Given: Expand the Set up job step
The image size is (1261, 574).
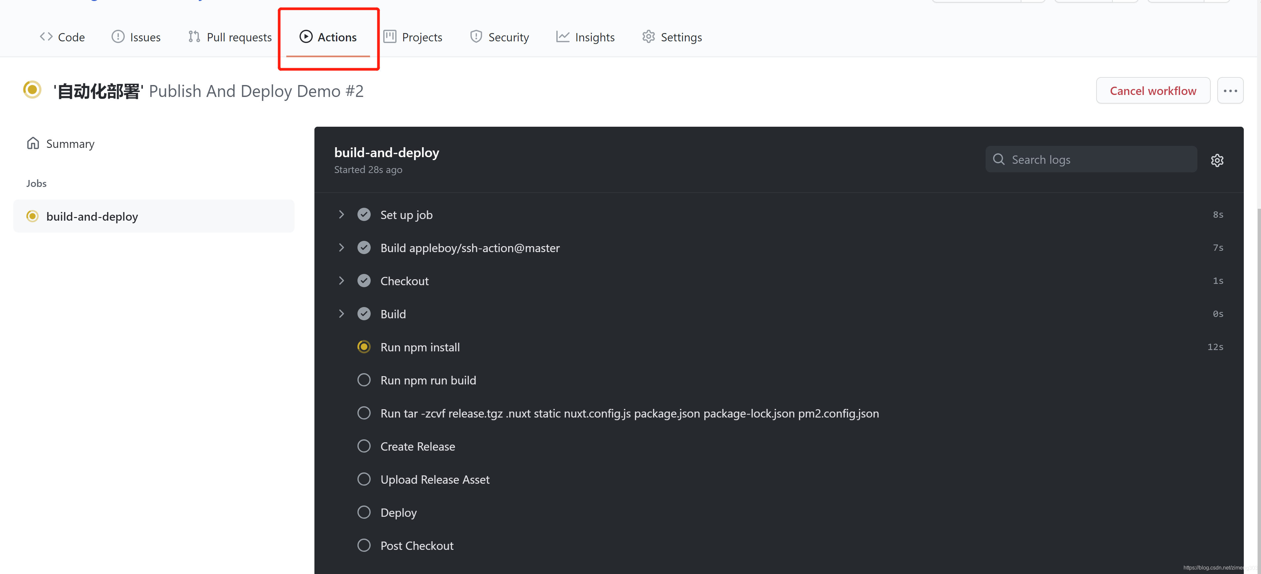Looking at the screenshot, I should tap(341, 214).
